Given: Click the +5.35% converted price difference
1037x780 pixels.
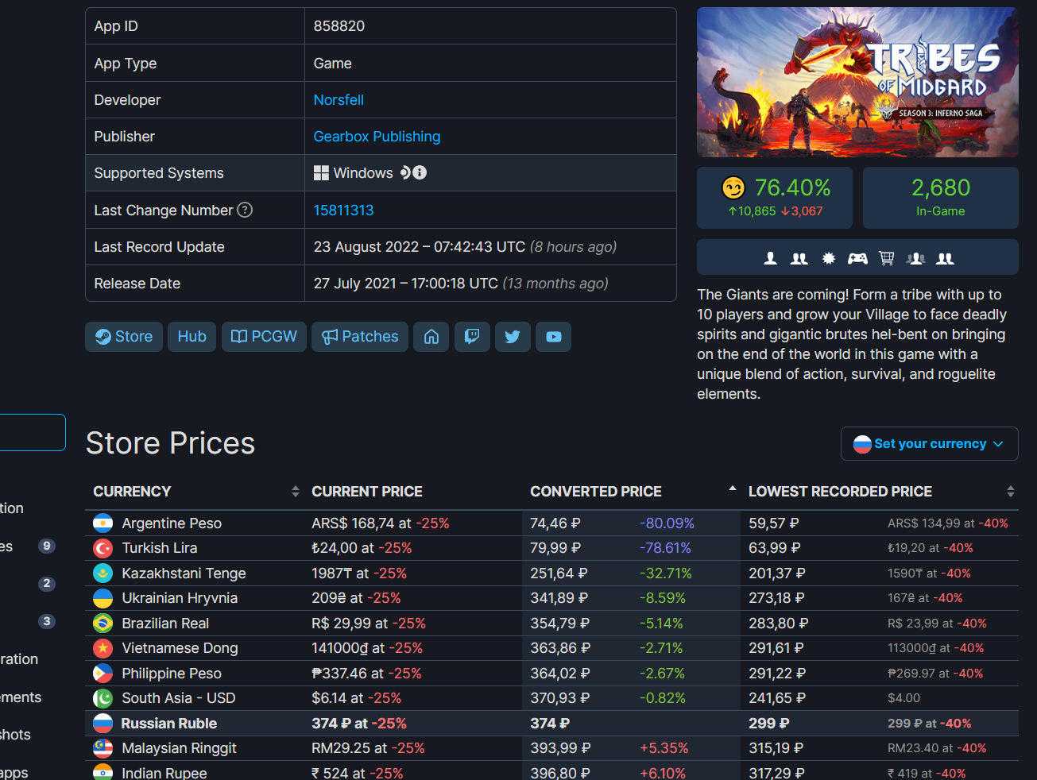Looking at the screenshot, I should tap(664, 748).
